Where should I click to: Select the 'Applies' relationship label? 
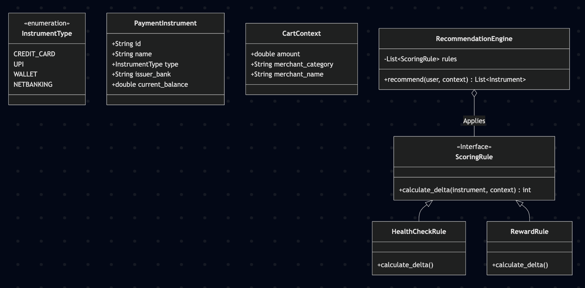click(x=474, y=121)
